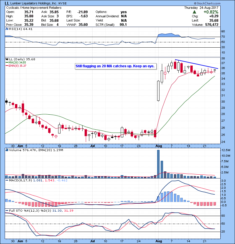Viewport: 235px width, 244px height.
Task: Click the Options value yes
Action: [x=124, y=12]
